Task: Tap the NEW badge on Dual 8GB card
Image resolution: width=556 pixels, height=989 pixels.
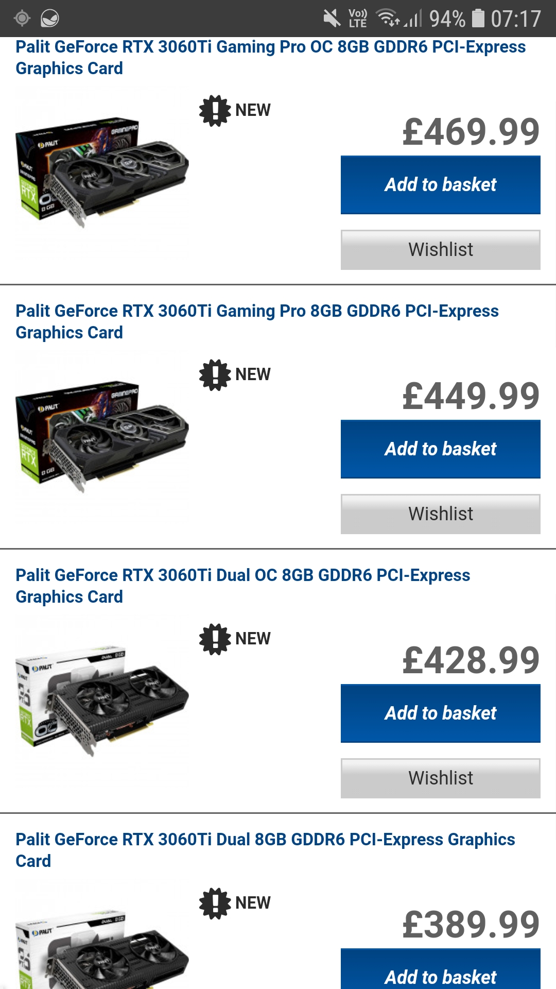Action: tap(235, 903)
